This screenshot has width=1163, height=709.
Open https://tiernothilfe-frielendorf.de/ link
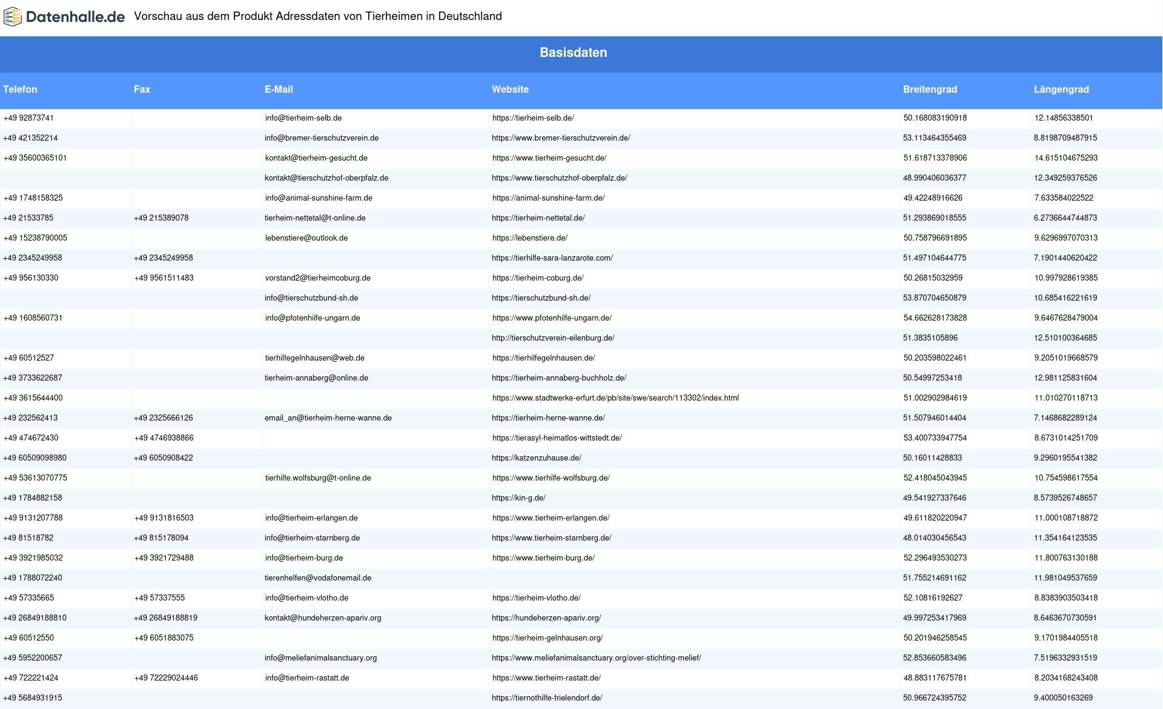pos(547,698)
